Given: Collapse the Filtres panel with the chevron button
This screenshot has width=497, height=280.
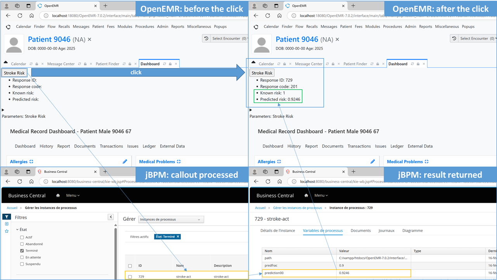Looking at the screenshot, I should [x=111, y=216].
